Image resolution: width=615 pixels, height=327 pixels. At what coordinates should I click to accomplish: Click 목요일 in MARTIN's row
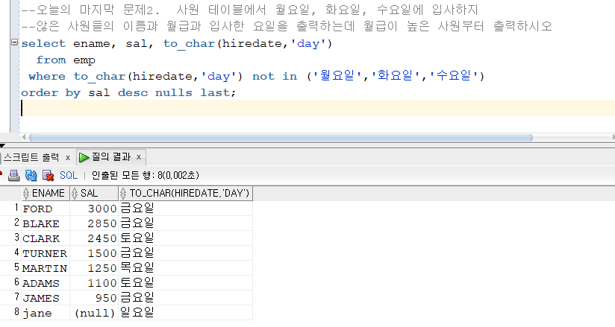tap(137, 268)
